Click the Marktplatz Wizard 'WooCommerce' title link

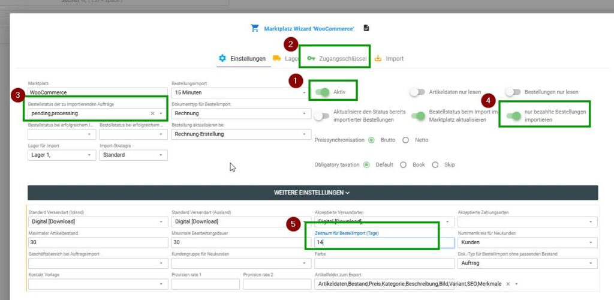coord(309,29)
